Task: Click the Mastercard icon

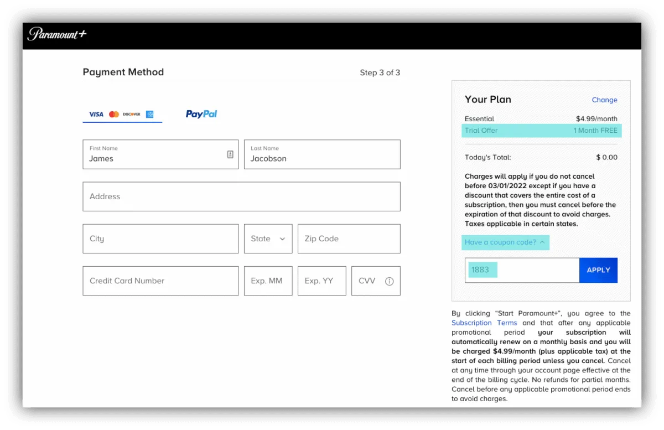Action: [x=114, y=114]
